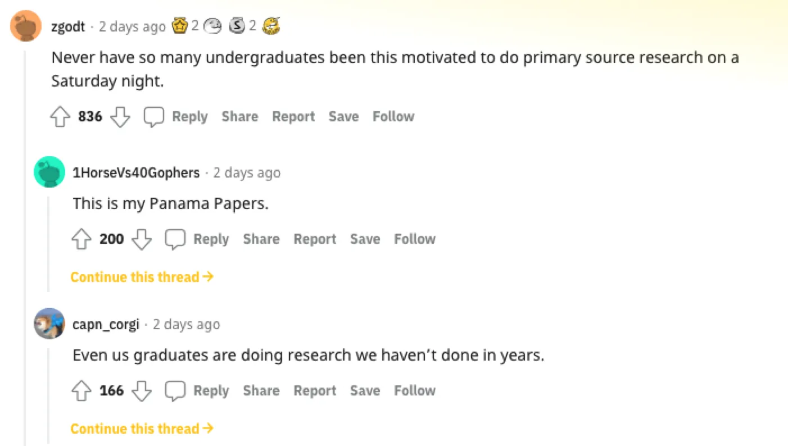Open 1HorseVs40Gophers username profile link
This screenshot has height=446, width=788.
(x=136, y=173)
